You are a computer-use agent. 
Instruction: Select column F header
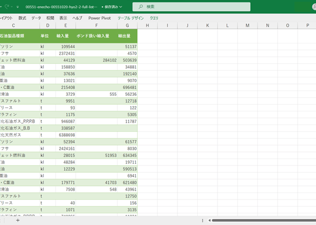coord(96,26)
